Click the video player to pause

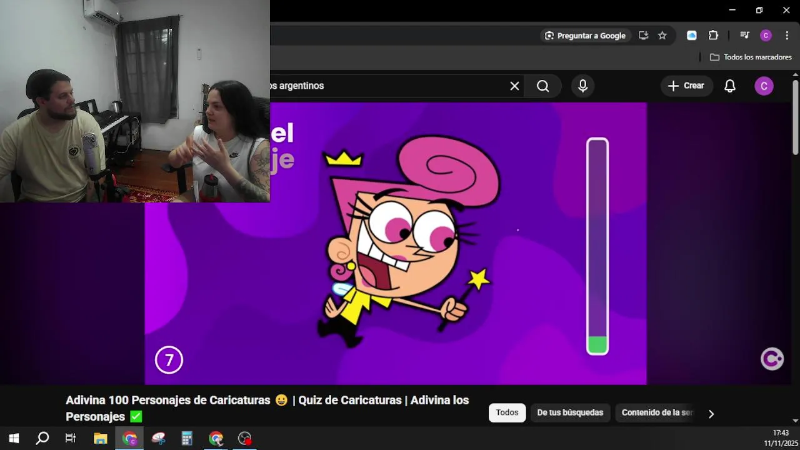pos(396,244)
